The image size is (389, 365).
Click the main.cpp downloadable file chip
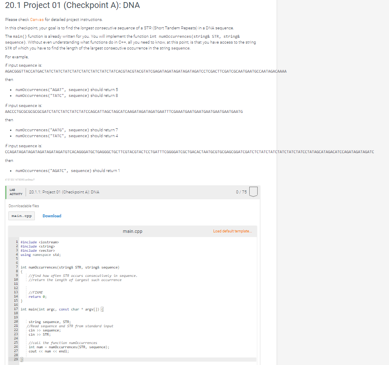pyautogui.click(x=21, y=215)
